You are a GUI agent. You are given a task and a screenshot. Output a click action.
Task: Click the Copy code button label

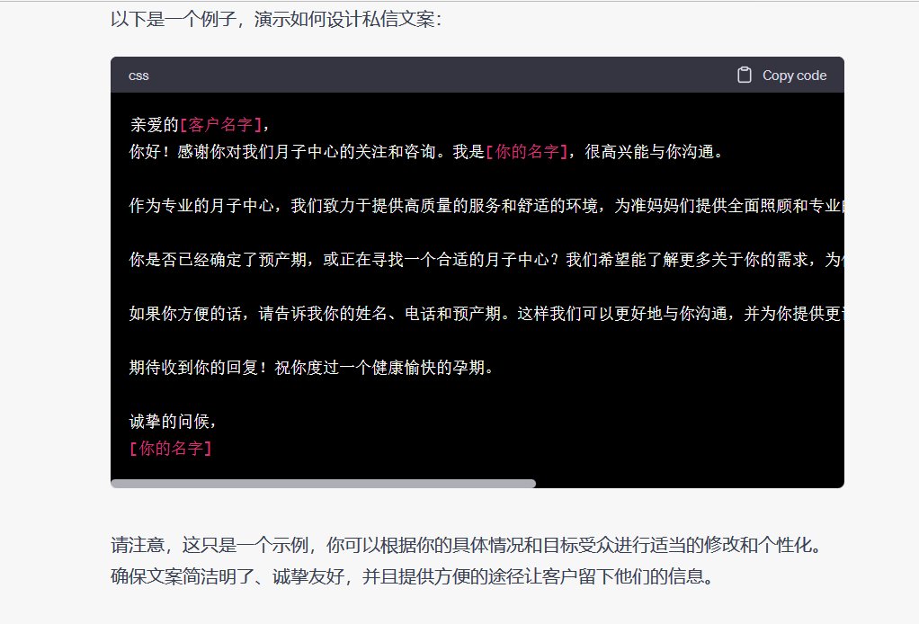point(794,76)
